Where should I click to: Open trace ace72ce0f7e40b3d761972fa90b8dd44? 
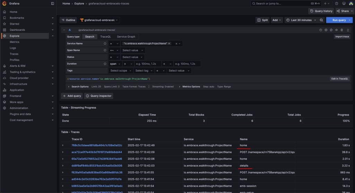click(x=97, y=152)
